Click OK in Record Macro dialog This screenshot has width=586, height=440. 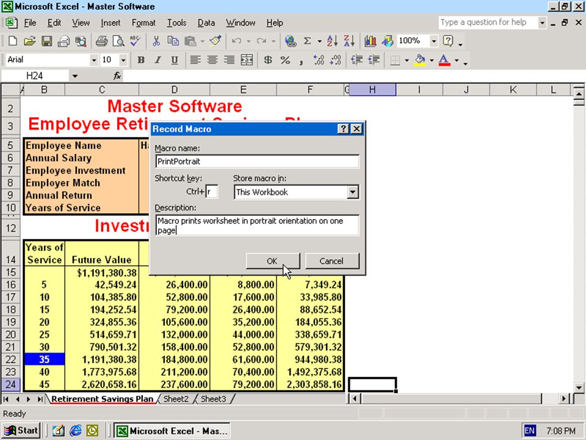[272, 261]
